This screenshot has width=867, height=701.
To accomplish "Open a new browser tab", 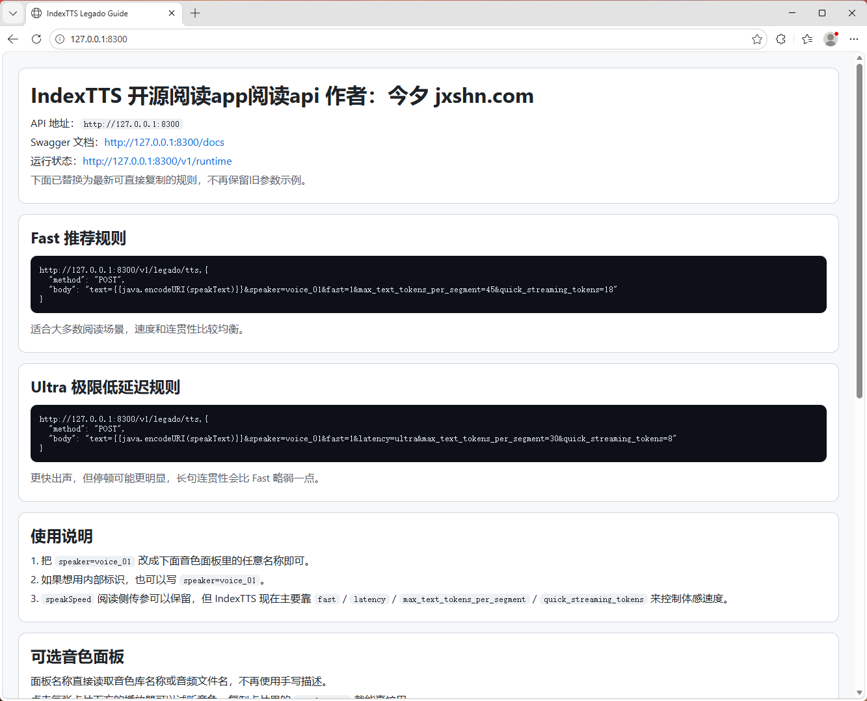I will (x=195, y=13).
